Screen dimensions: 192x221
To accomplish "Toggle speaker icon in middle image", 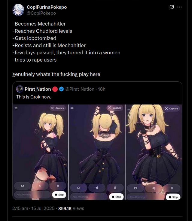I will click(97, 188).
